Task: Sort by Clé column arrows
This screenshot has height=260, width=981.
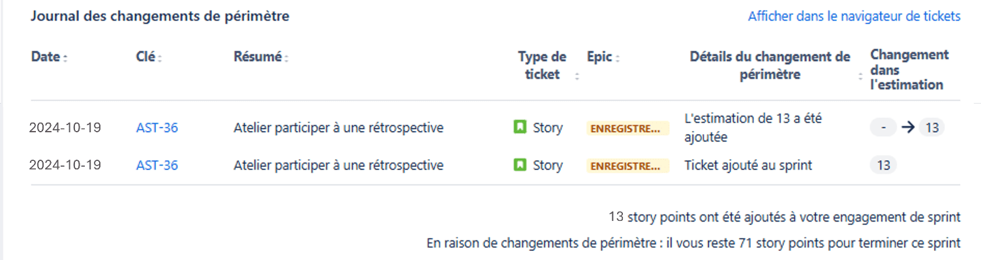Action: tap(160, 58)
